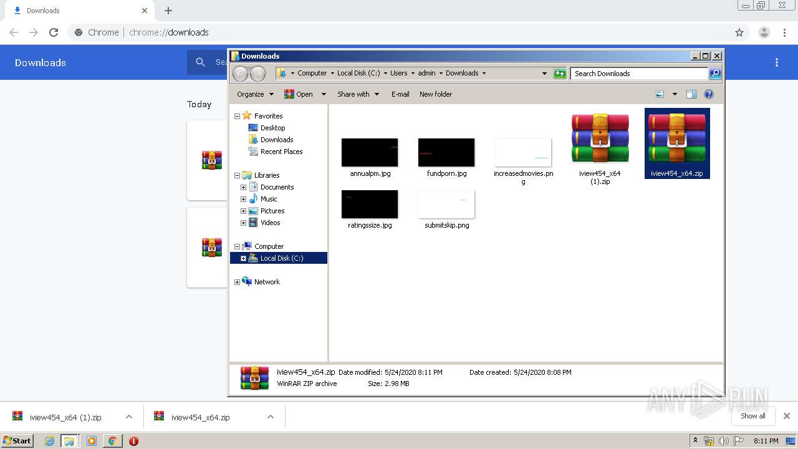Click the Action Center flag tray icon

[738, 441]
